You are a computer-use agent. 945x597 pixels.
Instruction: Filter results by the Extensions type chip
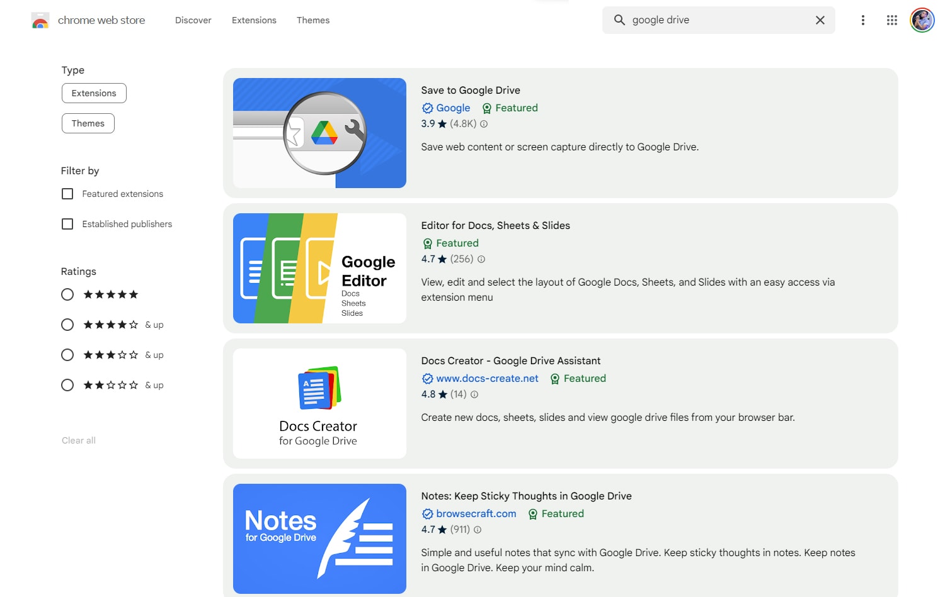click(94, 92)
